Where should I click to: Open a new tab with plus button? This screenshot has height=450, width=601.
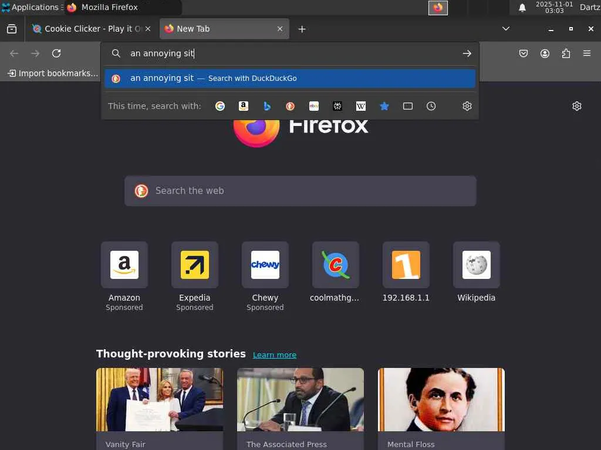coord(302,29)
